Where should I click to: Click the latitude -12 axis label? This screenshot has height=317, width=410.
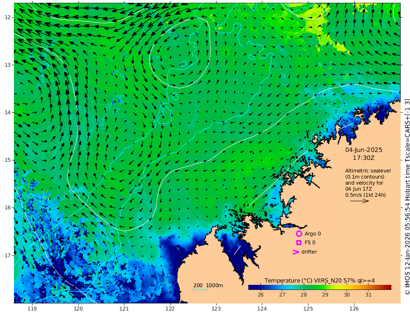7,17
